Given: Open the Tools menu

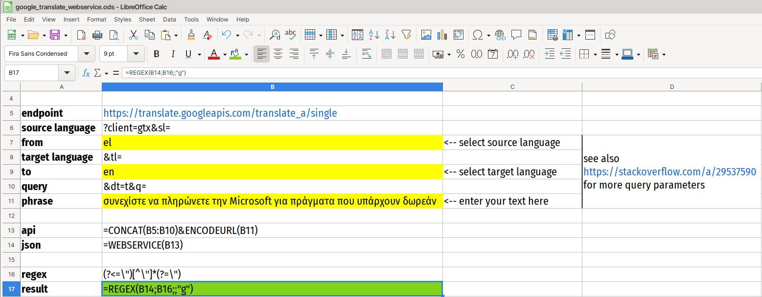Looking at the screenshot, I should [x=191, y=20].
